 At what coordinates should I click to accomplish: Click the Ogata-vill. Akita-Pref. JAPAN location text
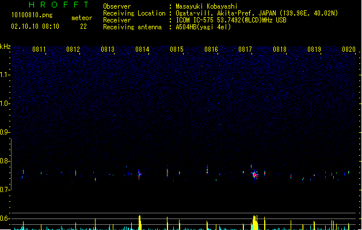point(257,13)
